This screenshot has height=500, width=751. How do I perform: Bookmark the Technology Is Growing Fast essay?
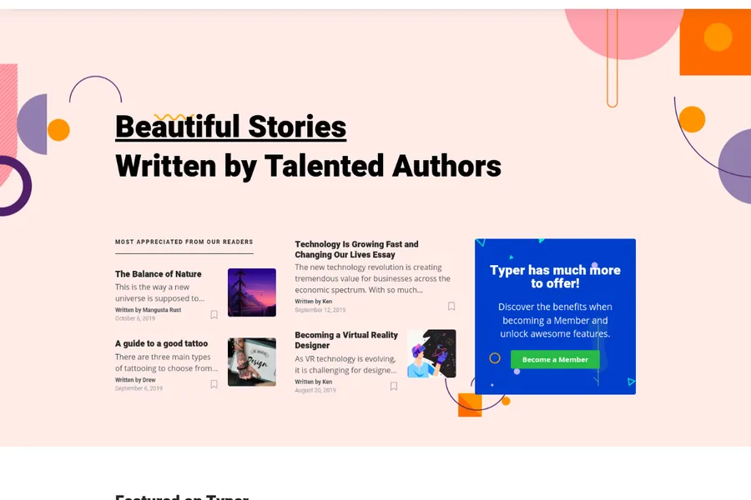coord(451,306)
